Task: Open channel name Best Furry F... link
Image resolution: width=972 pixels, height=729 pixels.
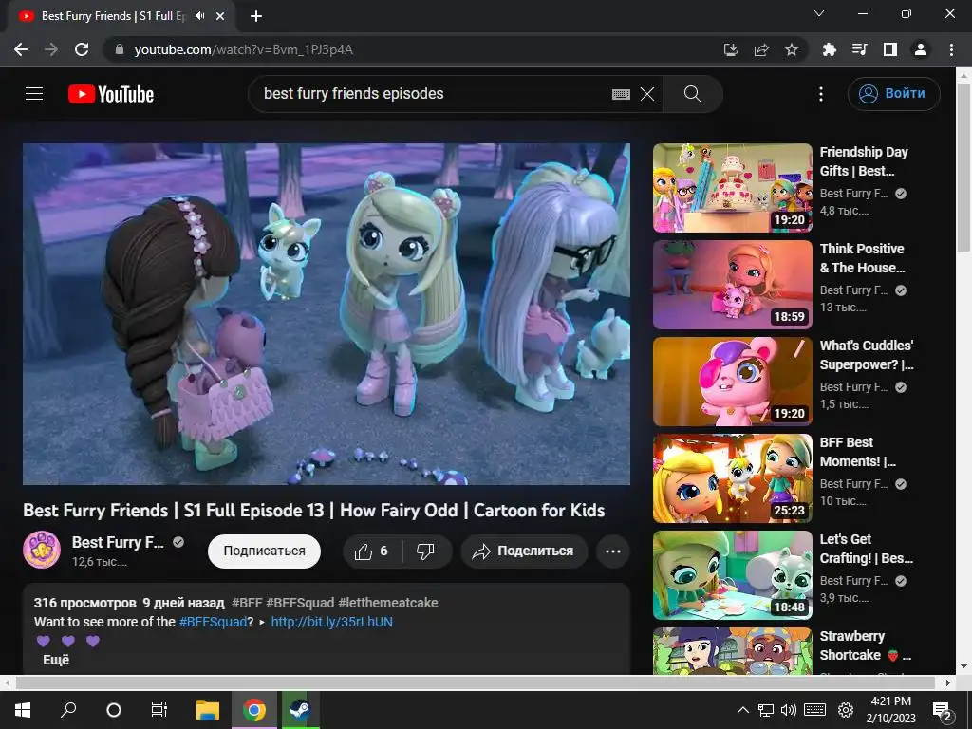Action: pos(118,542)
